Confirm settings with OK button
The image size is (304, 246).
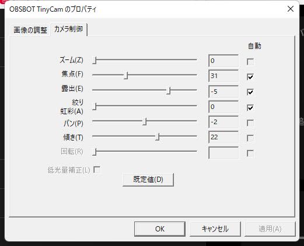coord(160,229)
